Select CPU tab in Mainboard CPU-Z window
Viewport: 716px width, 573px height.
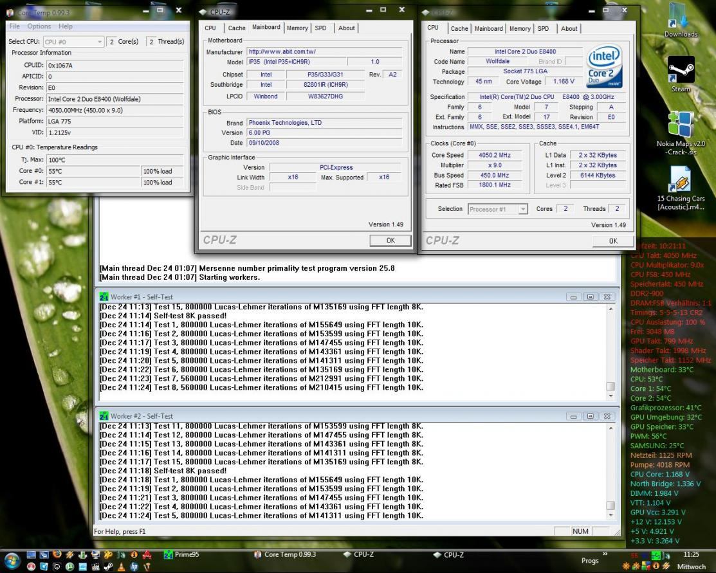(x=210, y=28)
